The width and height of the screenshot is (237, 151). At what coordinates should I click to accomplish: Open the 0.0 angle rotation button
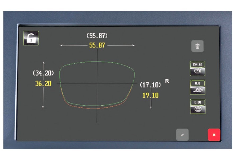point(197,87)
